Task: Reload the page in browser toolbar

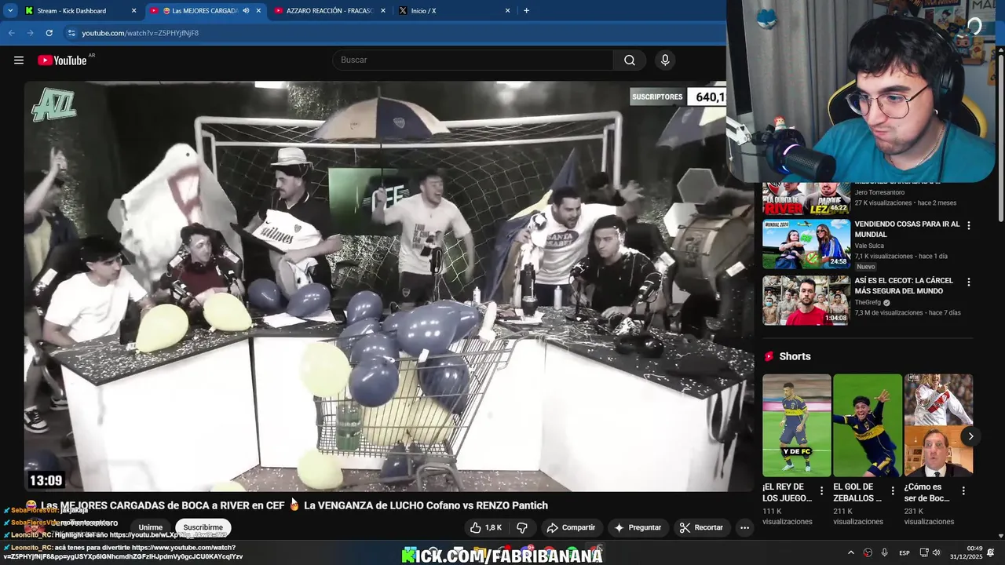Action: [x=49, y=33]
